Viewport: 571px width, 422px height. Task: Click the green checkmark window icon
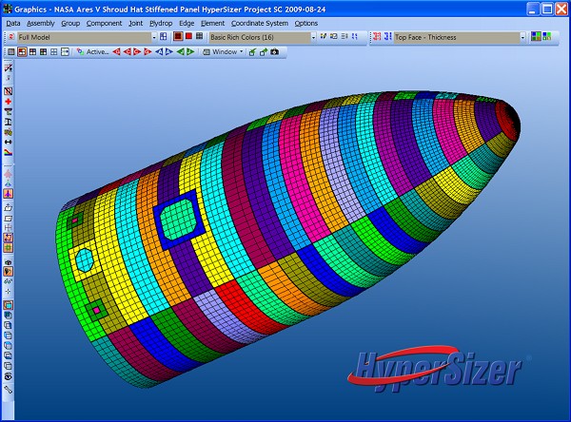(x=252, y=52)
